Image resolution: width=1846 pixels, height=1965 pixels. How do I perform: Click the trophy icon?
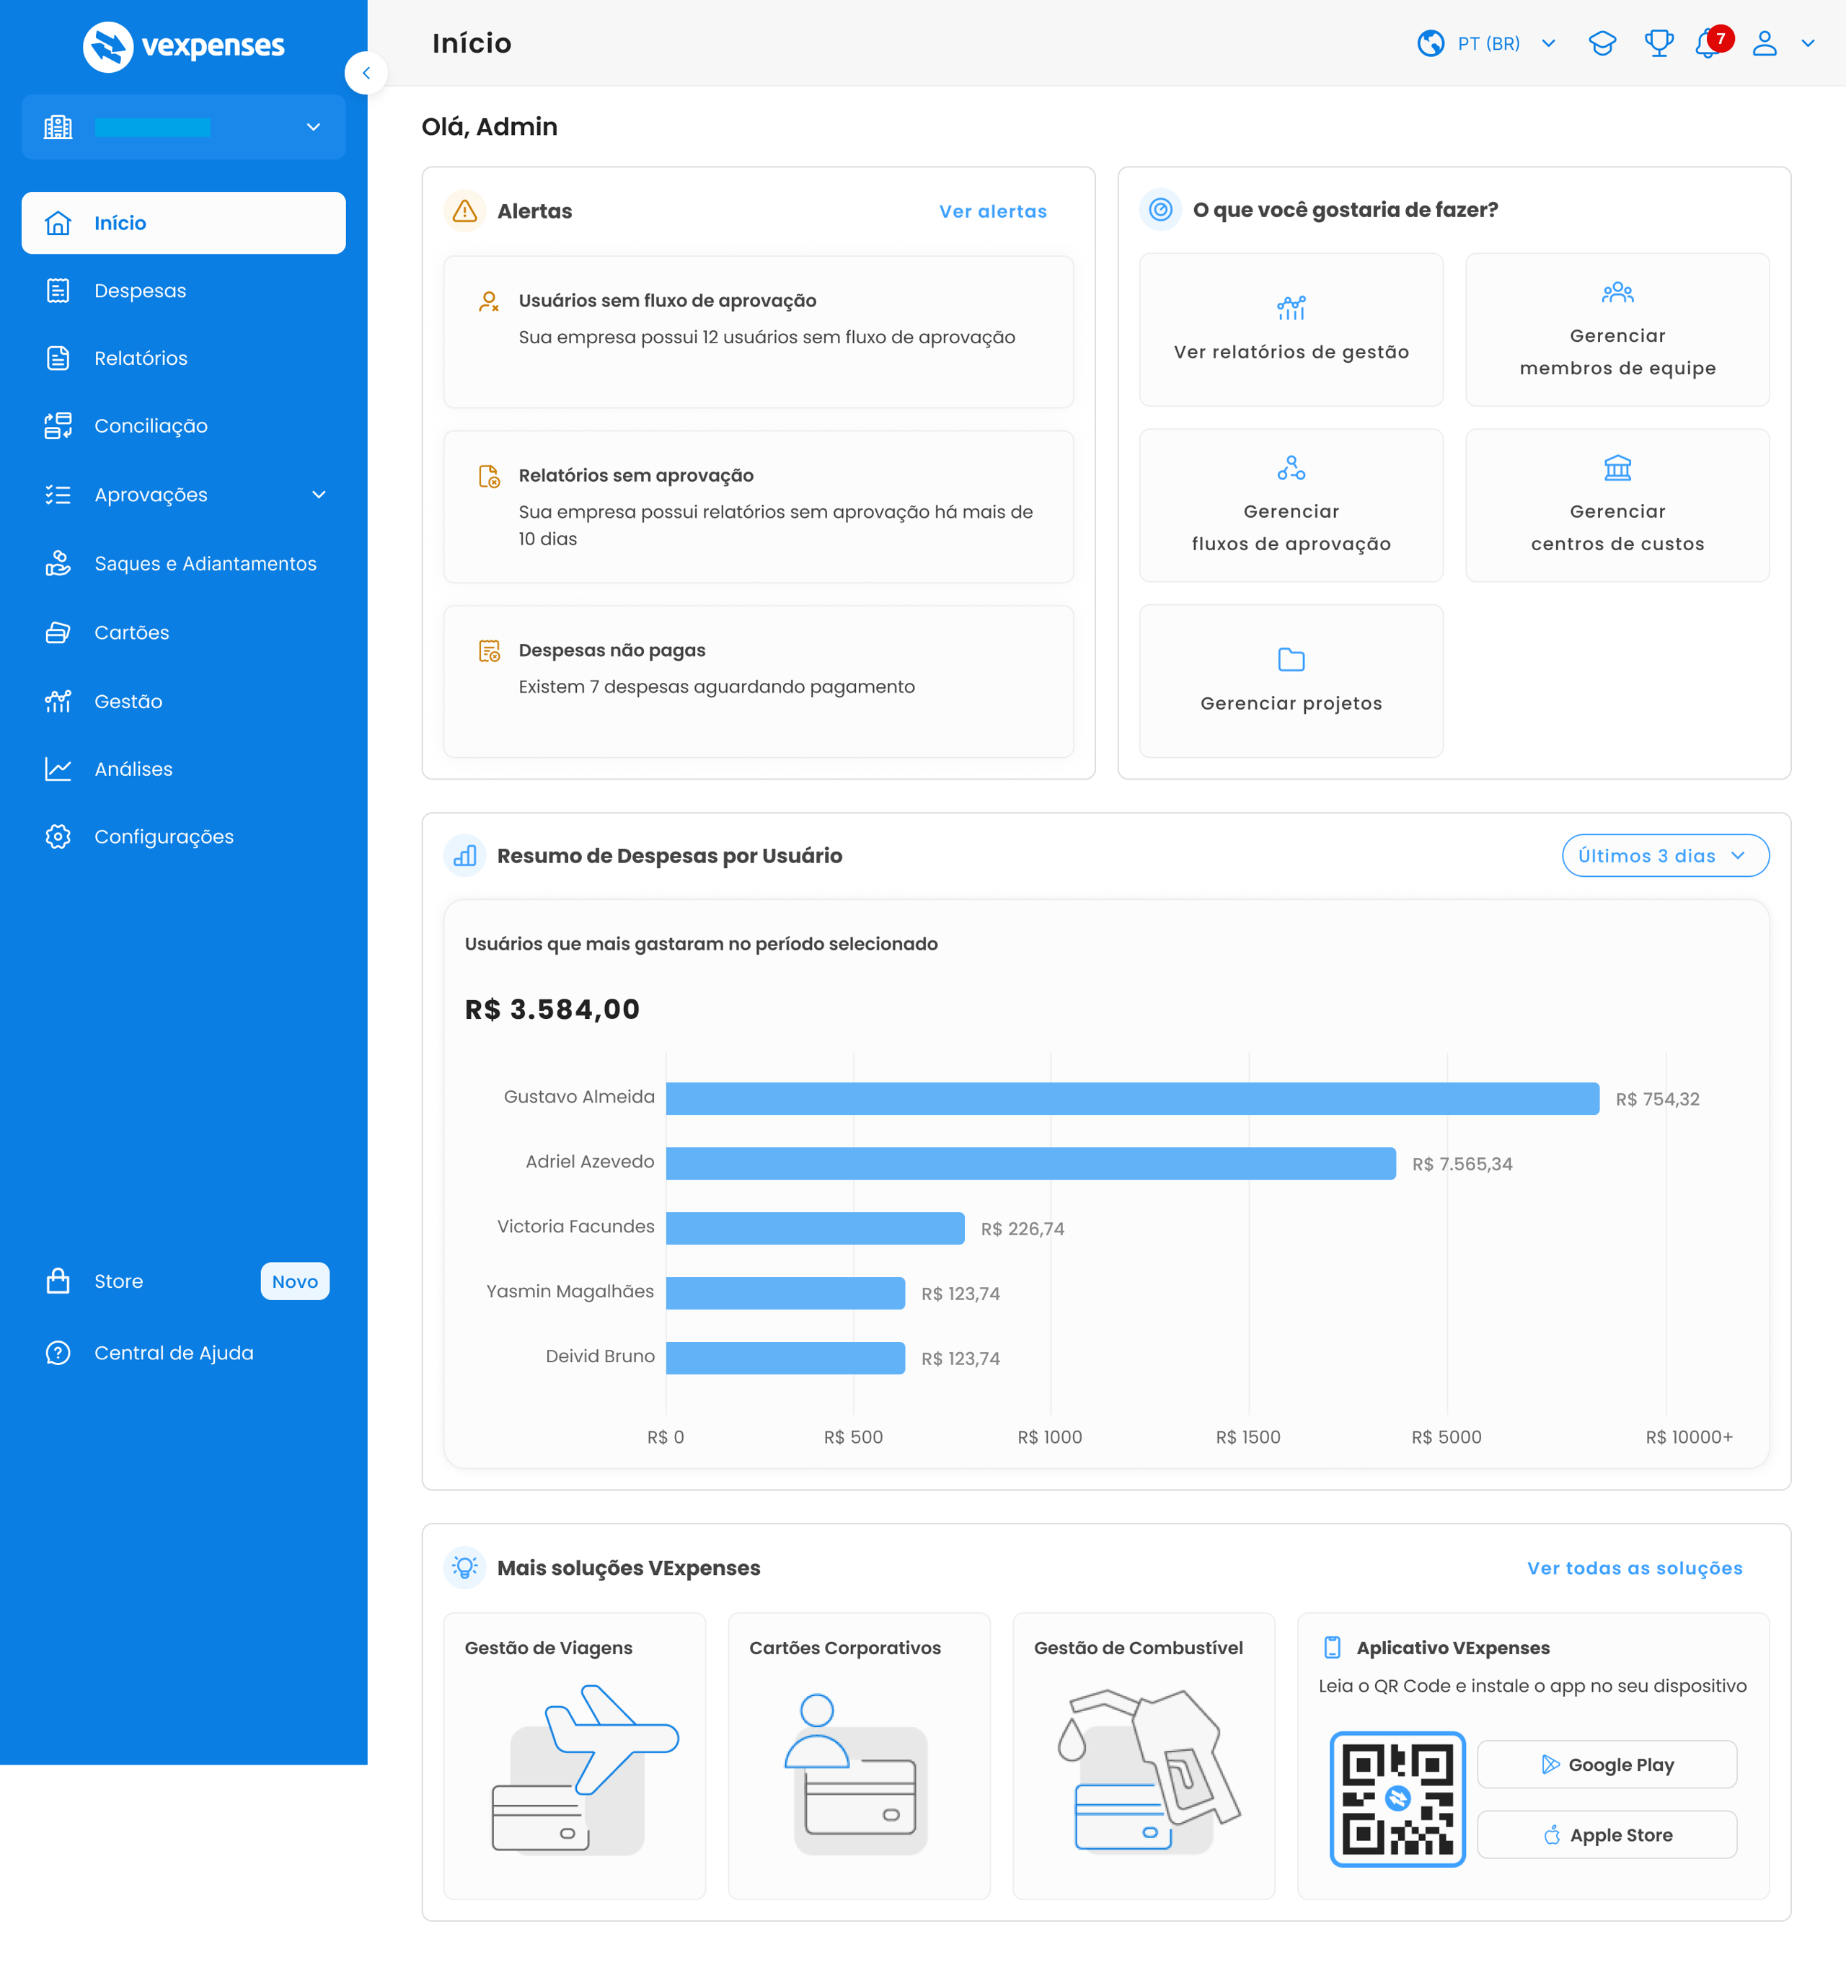pos(1659,43)
